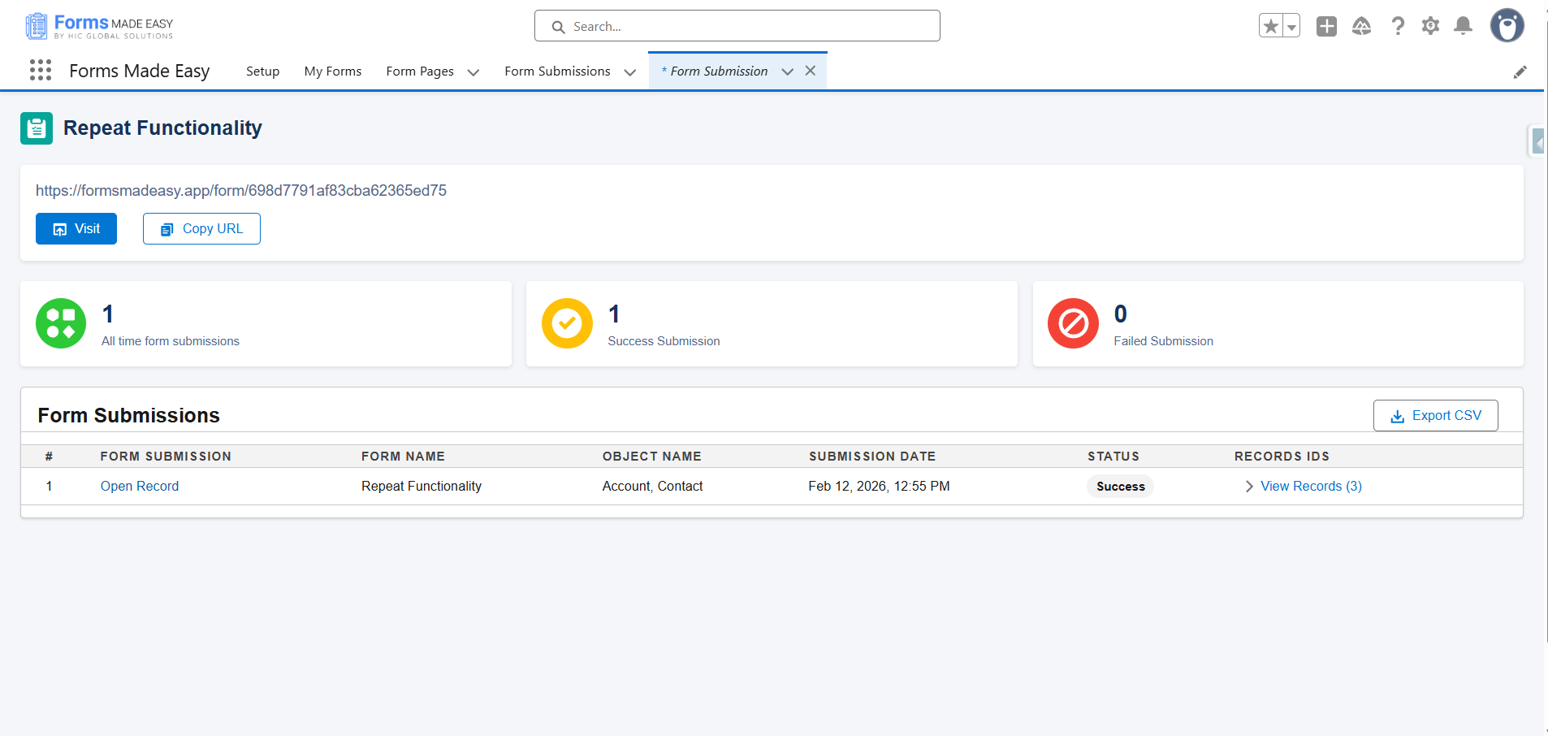1548x736 pixels.
Task: Click the pencil edit navigation icon
Action: click(1520, 72)
